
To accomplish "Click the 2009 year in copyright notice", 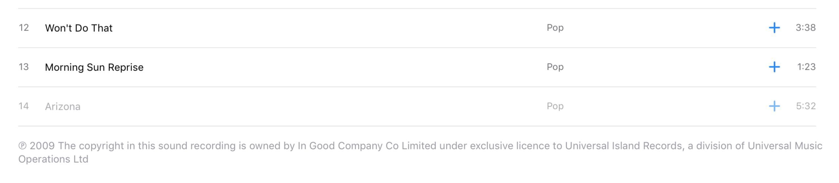I will (42, 146).
